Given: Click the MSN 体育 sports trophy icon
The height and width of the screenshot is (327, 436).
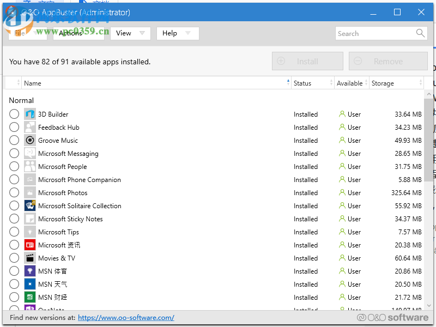Looking at the screenshot, I should point(29,271).
